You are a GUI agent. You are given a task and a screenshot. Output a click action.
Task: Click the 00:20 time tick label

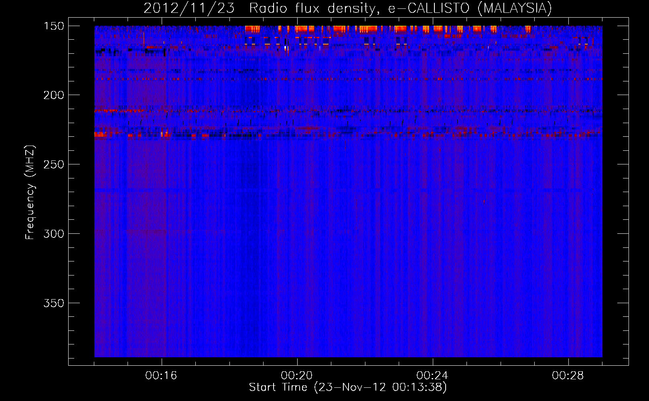tap(297, 376)
